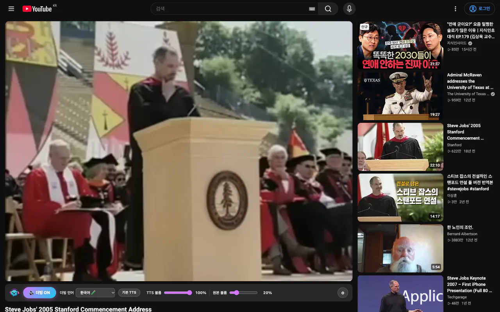
Task: Open the Techgarage channel name
Action: tap(457, 297)
